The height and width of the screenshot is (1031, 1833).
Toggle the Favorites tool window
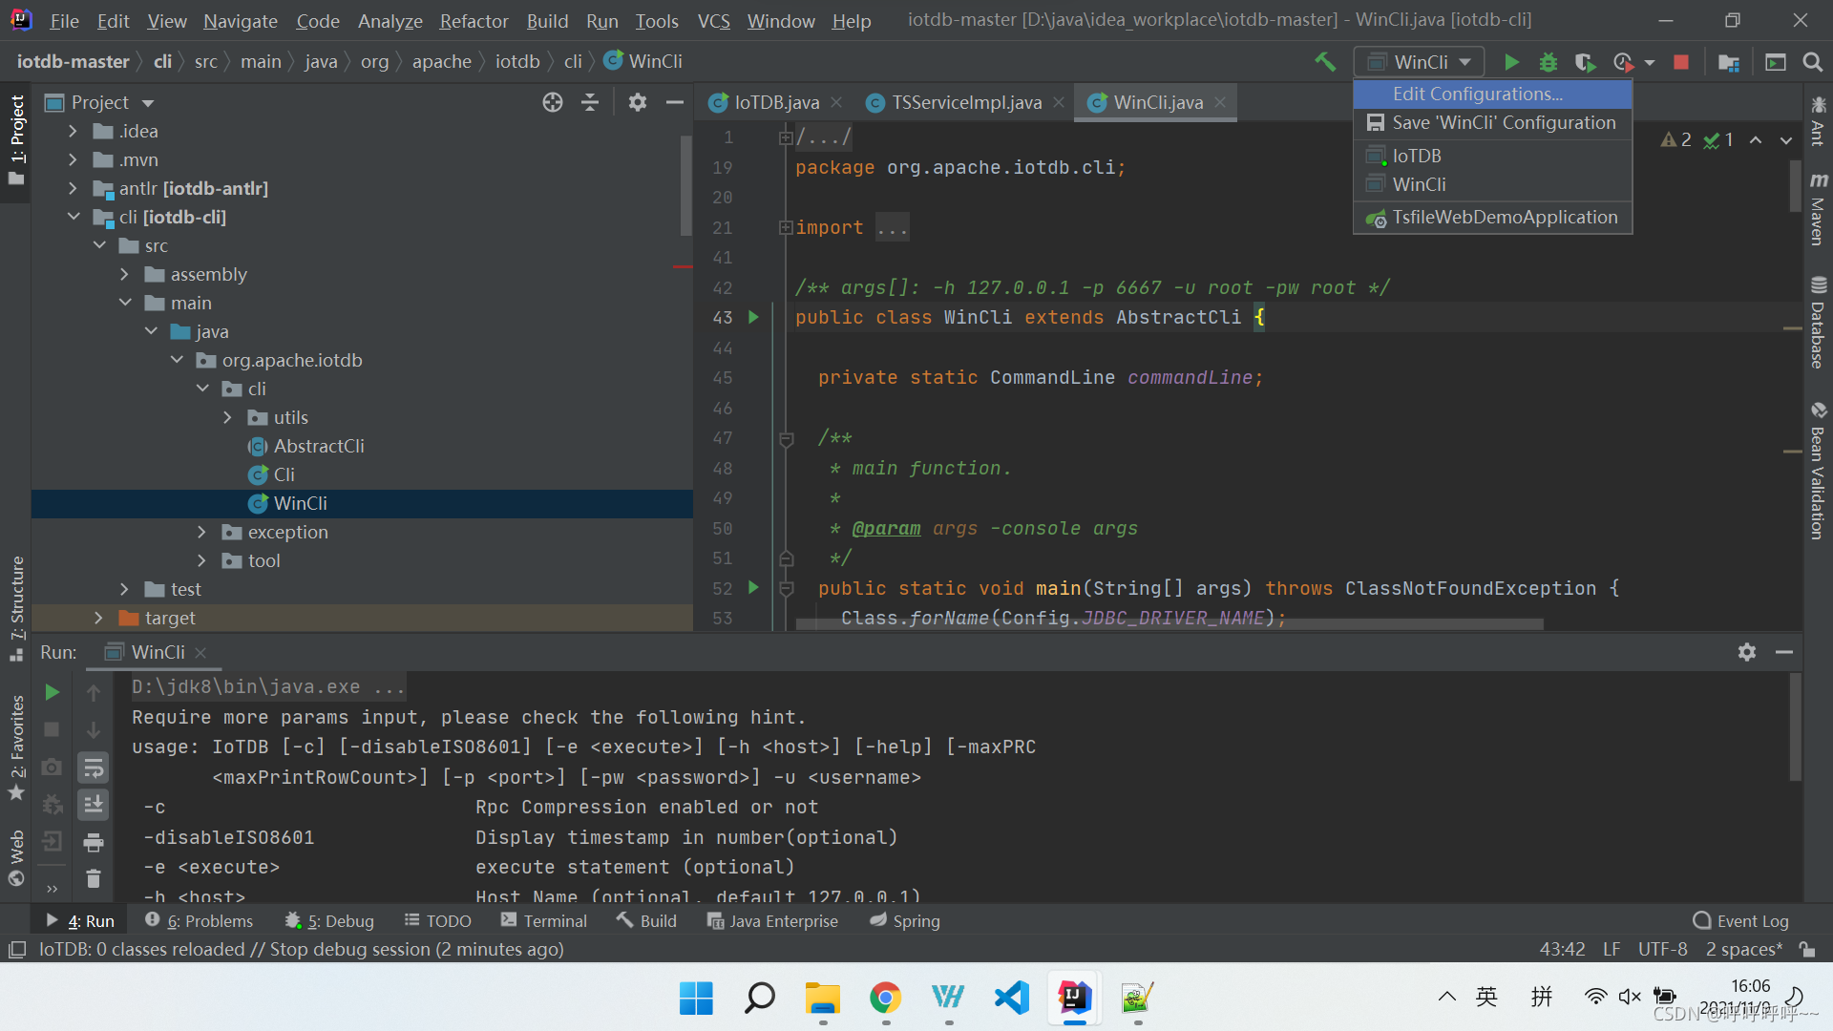(16, 747)
